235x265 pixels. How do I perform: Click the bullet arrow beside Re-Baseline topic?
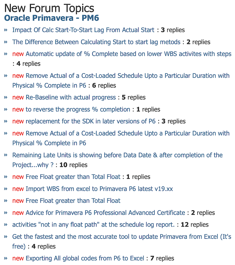point(6,98)
